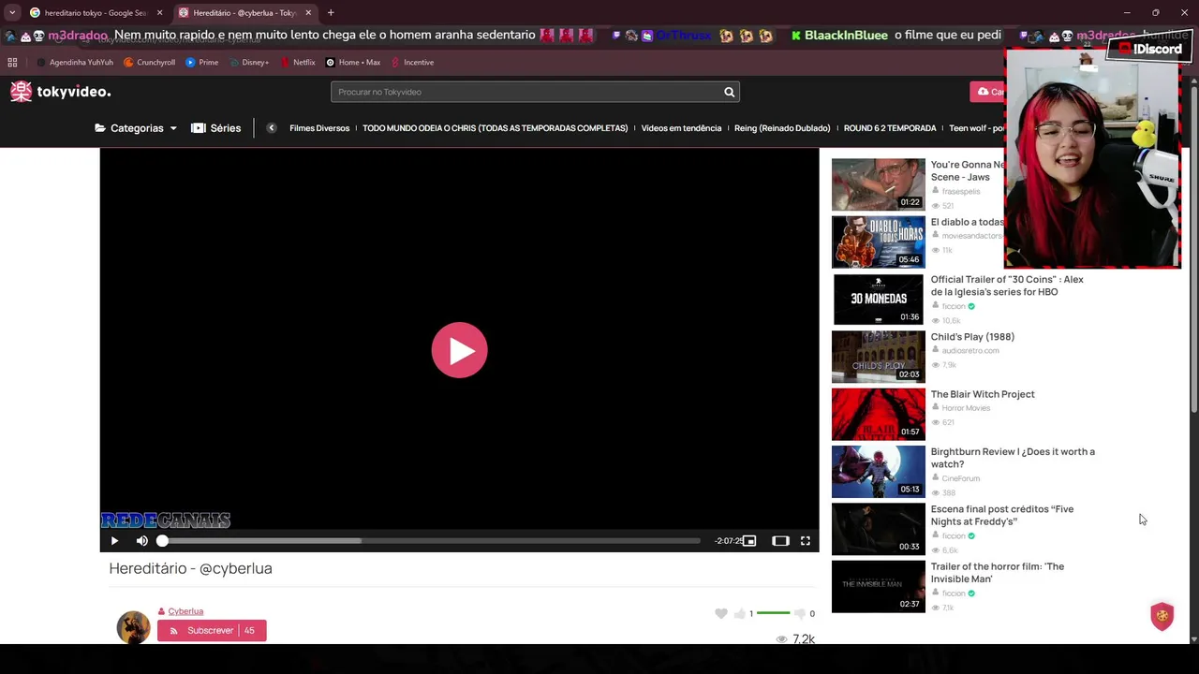The height and width of the screenshot is (674, 1199).
Task: Open the Home • Max bookmark
Action: (x=353, y=63)
